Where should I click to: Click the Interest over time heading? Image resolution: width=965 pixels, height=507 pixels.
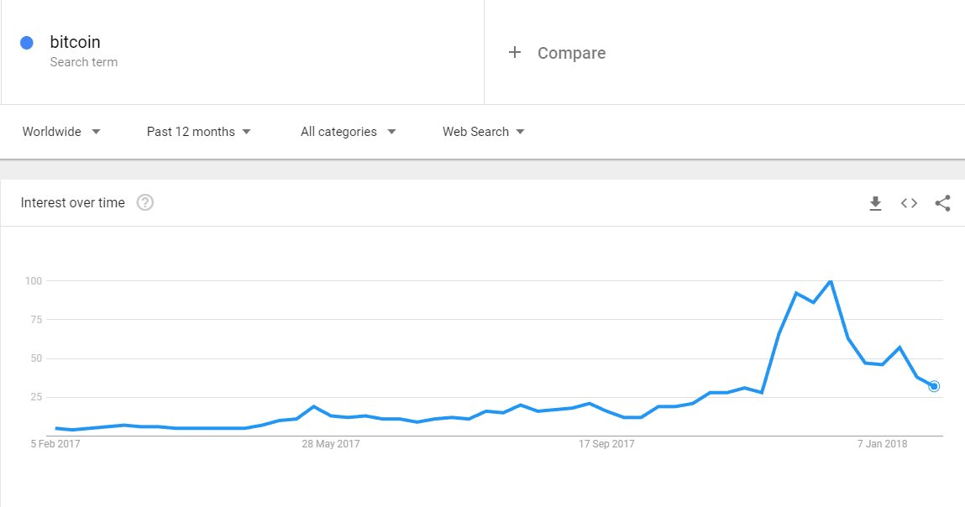pyautogui.click(x=72, y=202)
